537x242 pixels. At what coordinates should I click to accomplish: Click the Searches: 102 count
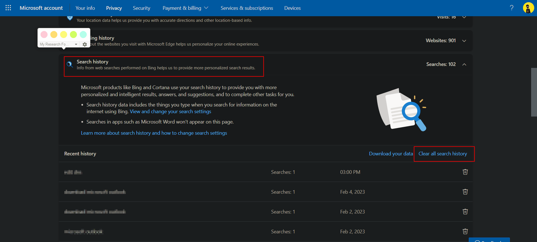click(441, 64)
